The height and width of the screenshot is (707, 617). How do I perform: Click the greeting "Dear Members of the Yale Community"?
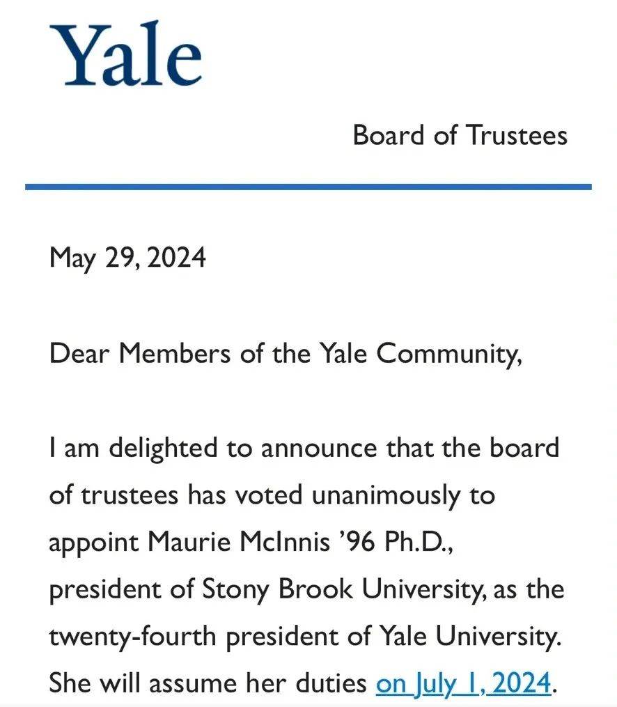click(285, 354)
